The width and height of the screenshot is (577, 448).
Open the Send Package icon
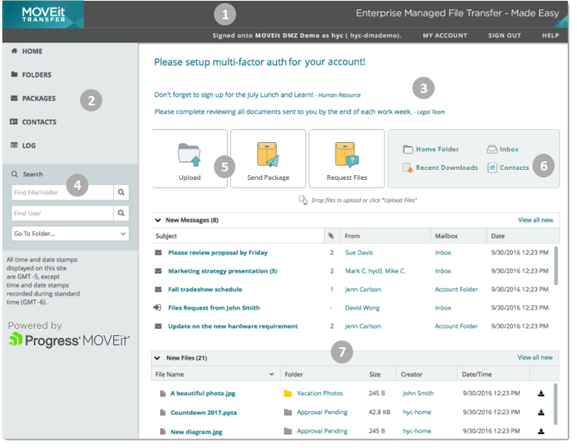(x=268, y=154)
